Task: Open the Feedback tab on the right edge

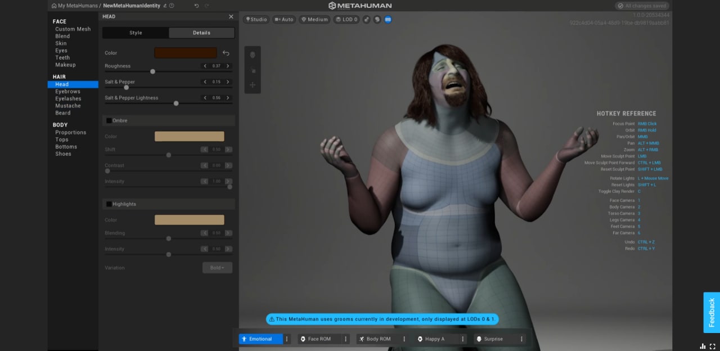Action: click(712, 312)
